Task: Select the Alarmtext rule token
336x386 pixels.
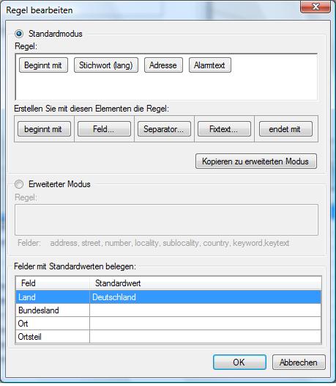Action: [x=210, y=65]
